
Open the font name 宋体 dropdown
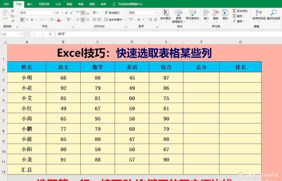pos(53,13)
